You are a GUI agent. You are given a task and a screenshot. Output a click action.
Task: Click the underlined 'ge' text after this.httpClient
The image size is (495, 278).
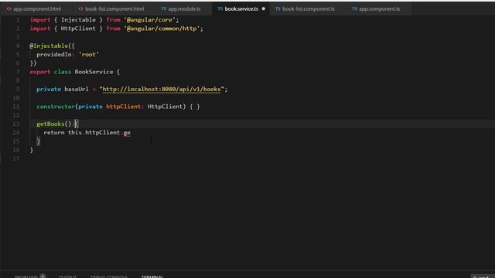click(127, 133)
